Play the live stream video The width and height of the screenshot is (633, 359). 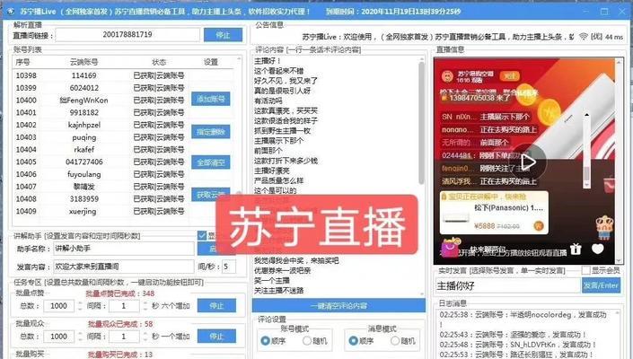pos(528,162)
